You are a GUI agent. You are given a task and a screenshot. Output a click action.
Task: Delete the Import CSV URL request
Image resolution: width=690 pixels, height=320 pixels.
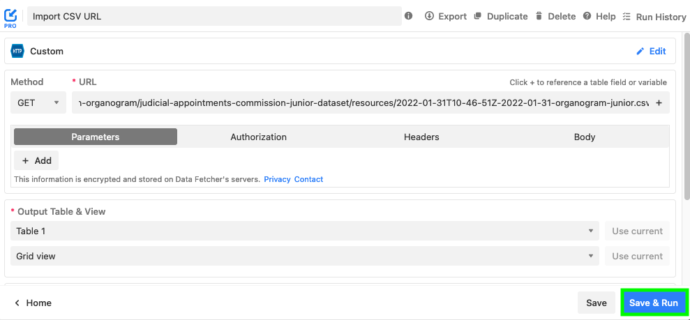click(555, 16)
